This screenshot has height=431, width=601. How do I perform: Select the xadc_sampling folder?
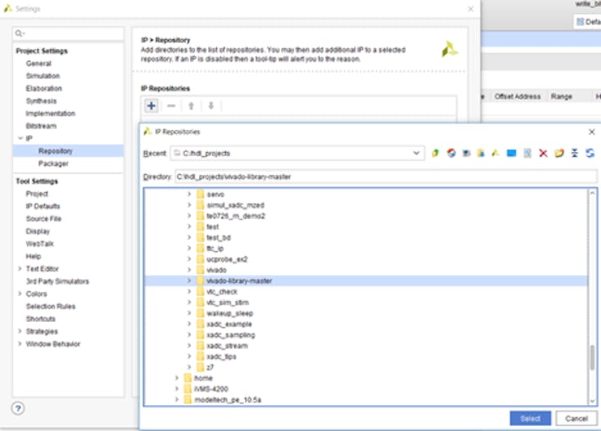click(231, 335)
